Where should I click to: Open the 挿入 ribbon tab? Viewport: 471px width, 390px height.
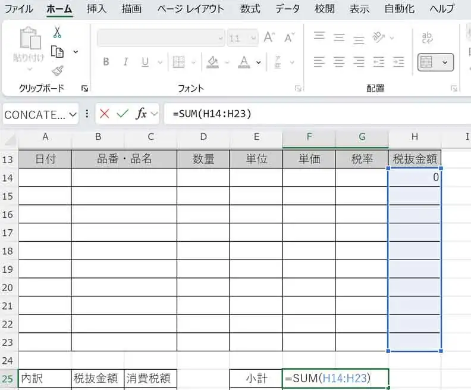(96, 9)
